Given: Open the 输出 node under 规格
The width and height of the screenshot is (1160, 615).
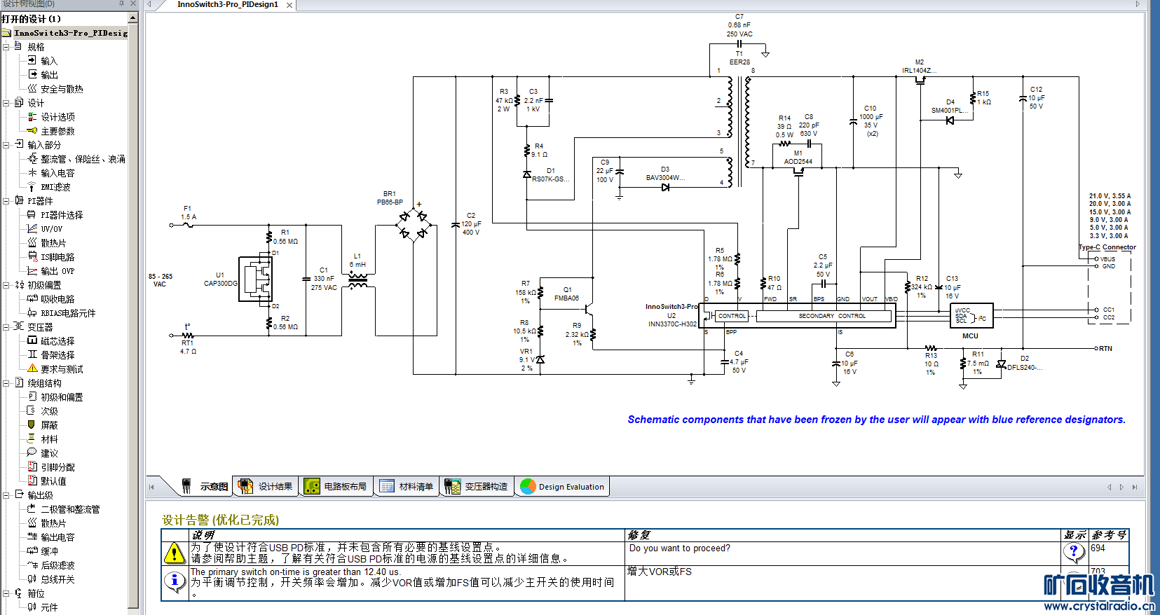Looking at the screenshot, I should click(x=49, y=75).
